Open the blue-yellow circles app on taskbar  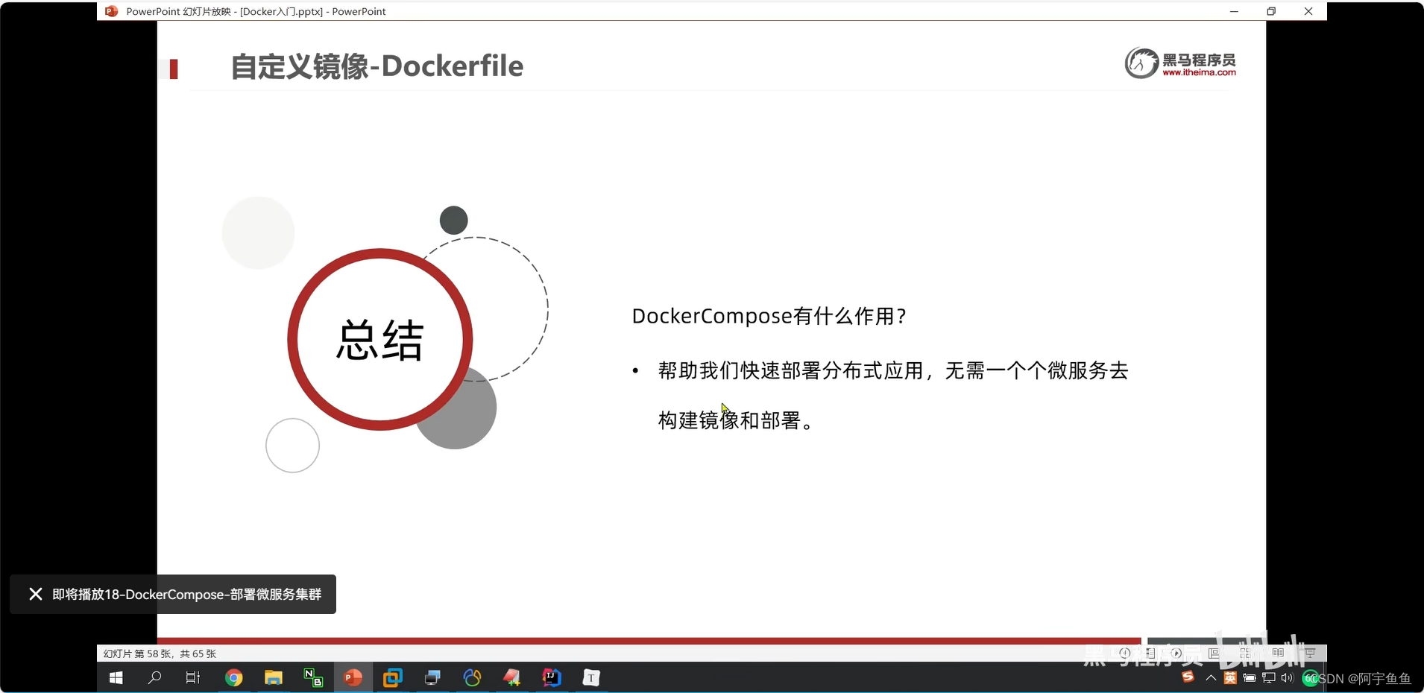(x=472, y=677)
